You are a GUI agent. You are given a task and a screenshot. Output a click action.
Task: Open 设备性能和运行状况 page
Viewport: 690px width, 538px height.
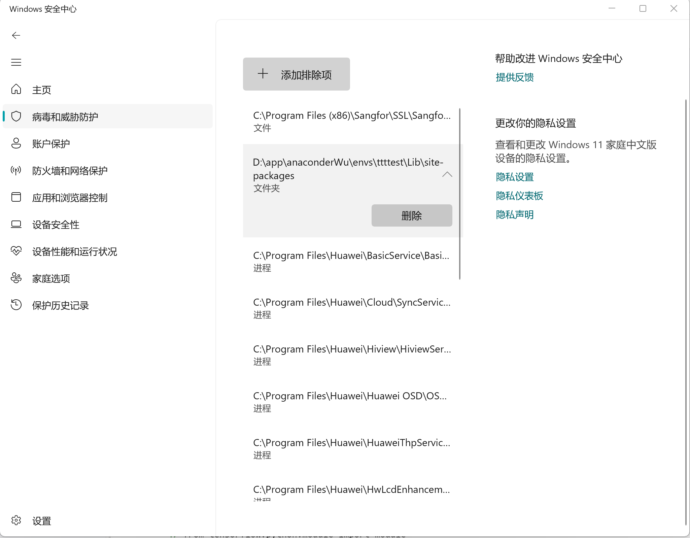[74, 251]
